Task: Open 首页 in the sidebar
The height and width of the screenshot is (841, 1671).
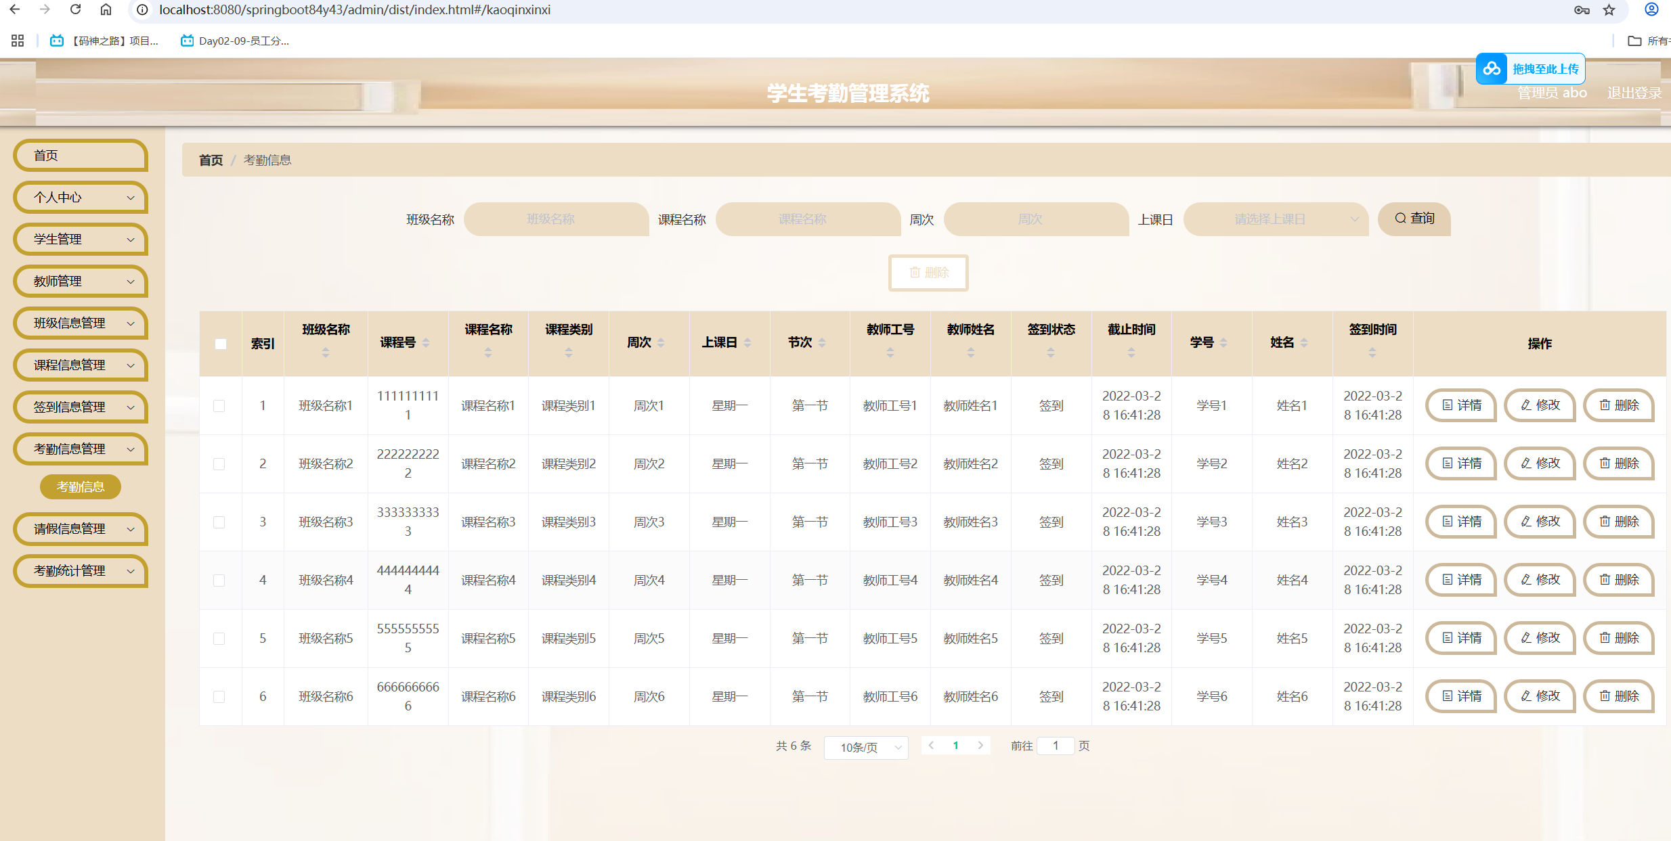Action: pos(81,156)
